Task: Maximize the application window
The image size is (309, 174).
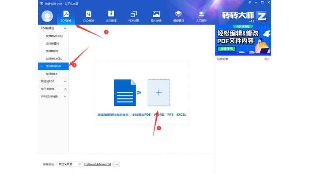Action: click(x=262, y=3)
